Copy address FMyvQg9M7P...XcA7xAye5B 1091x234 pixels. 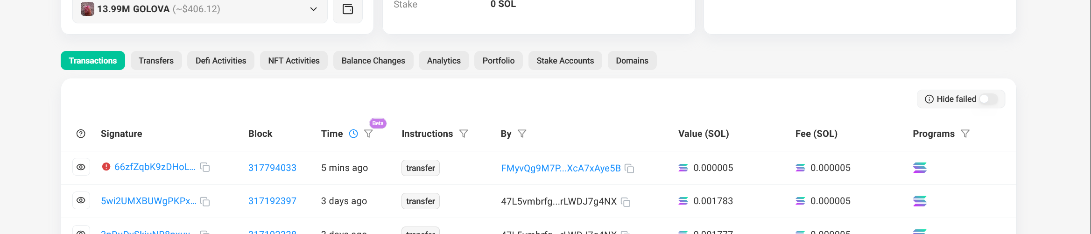click(x=629, y=168)
